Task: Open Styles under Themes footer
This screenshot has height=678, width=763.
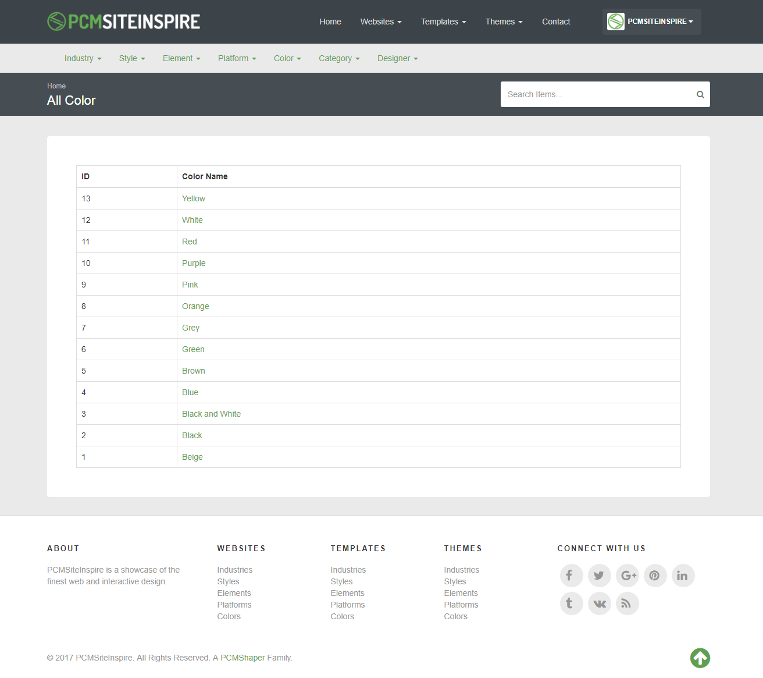Action: point(455,581)
